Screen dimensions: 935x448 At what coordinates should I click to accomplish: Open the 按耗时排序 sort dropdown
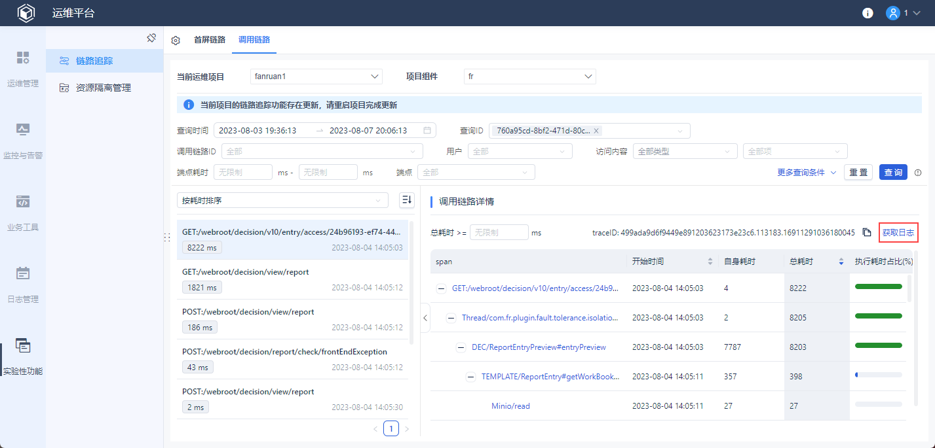pos(282,200)
